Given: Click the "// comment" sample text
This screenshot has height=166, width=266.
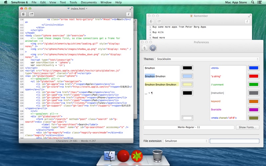Looking at the screenshot, I should 217,85.
